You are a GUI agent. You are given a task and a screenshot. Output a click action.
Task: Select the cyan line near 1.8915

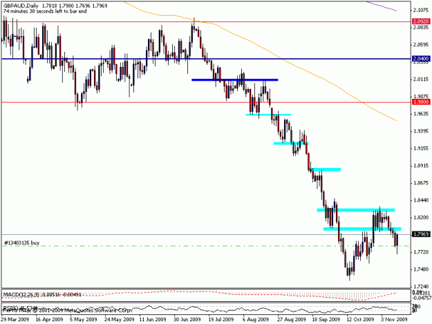click(326, 169)
